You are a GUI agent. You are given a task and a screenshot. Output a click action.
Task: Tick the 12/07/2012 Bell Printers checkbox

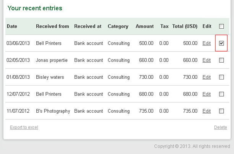[221, 94]
